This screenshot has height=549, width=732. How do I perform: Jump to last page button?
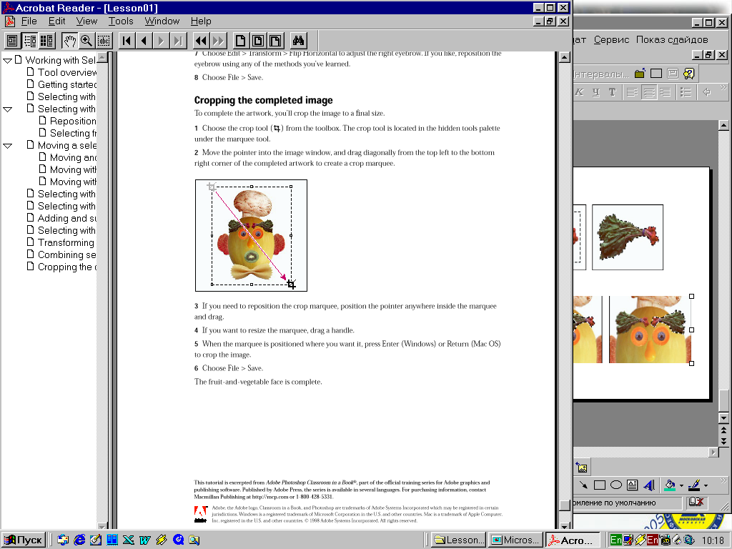[178, 41]
